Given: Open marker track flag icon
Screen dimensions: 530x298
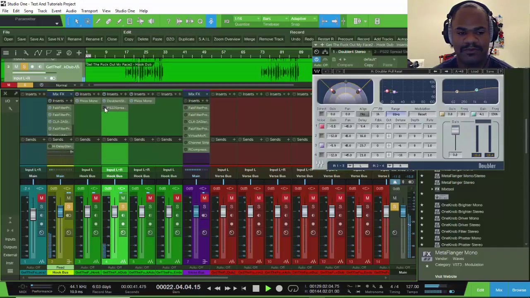Looking at the screenshot, I should (x=48, y=53).
